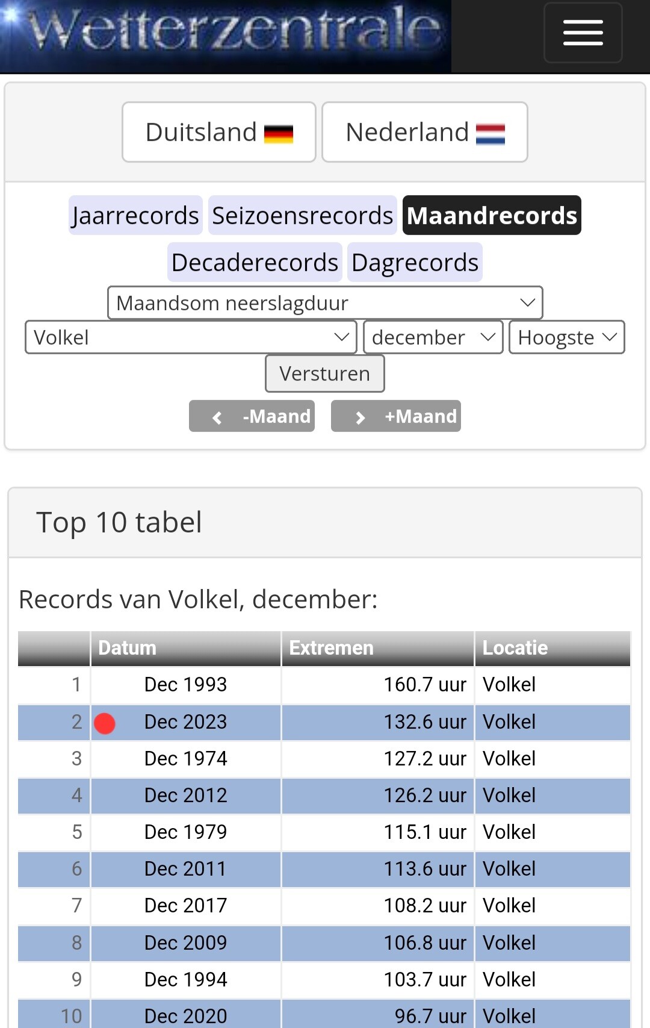Screen dimensions: 650x1028
Task: Click the Dutch flag icon
Action: point(491,134)
